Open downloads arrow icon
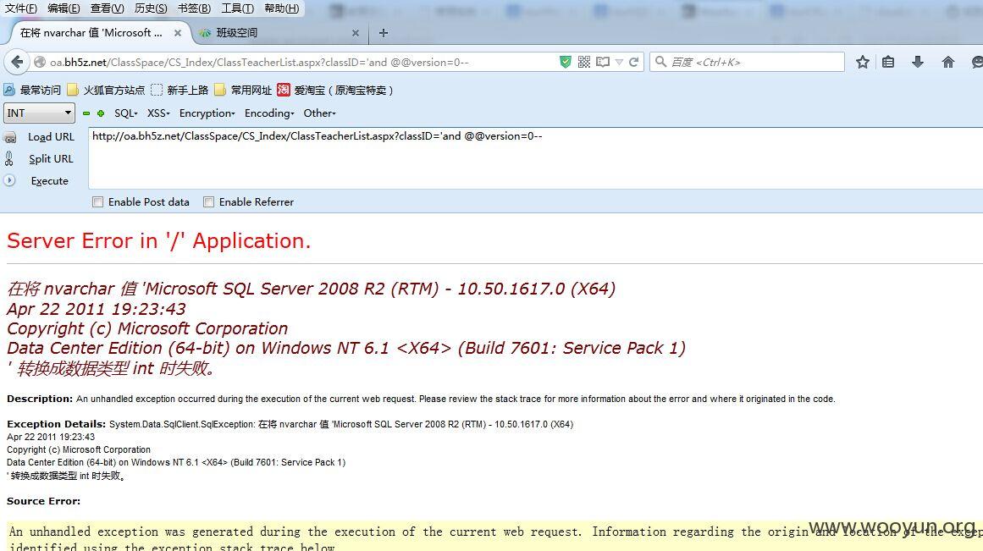Screen dimensions: 983x551 (918, 62)
